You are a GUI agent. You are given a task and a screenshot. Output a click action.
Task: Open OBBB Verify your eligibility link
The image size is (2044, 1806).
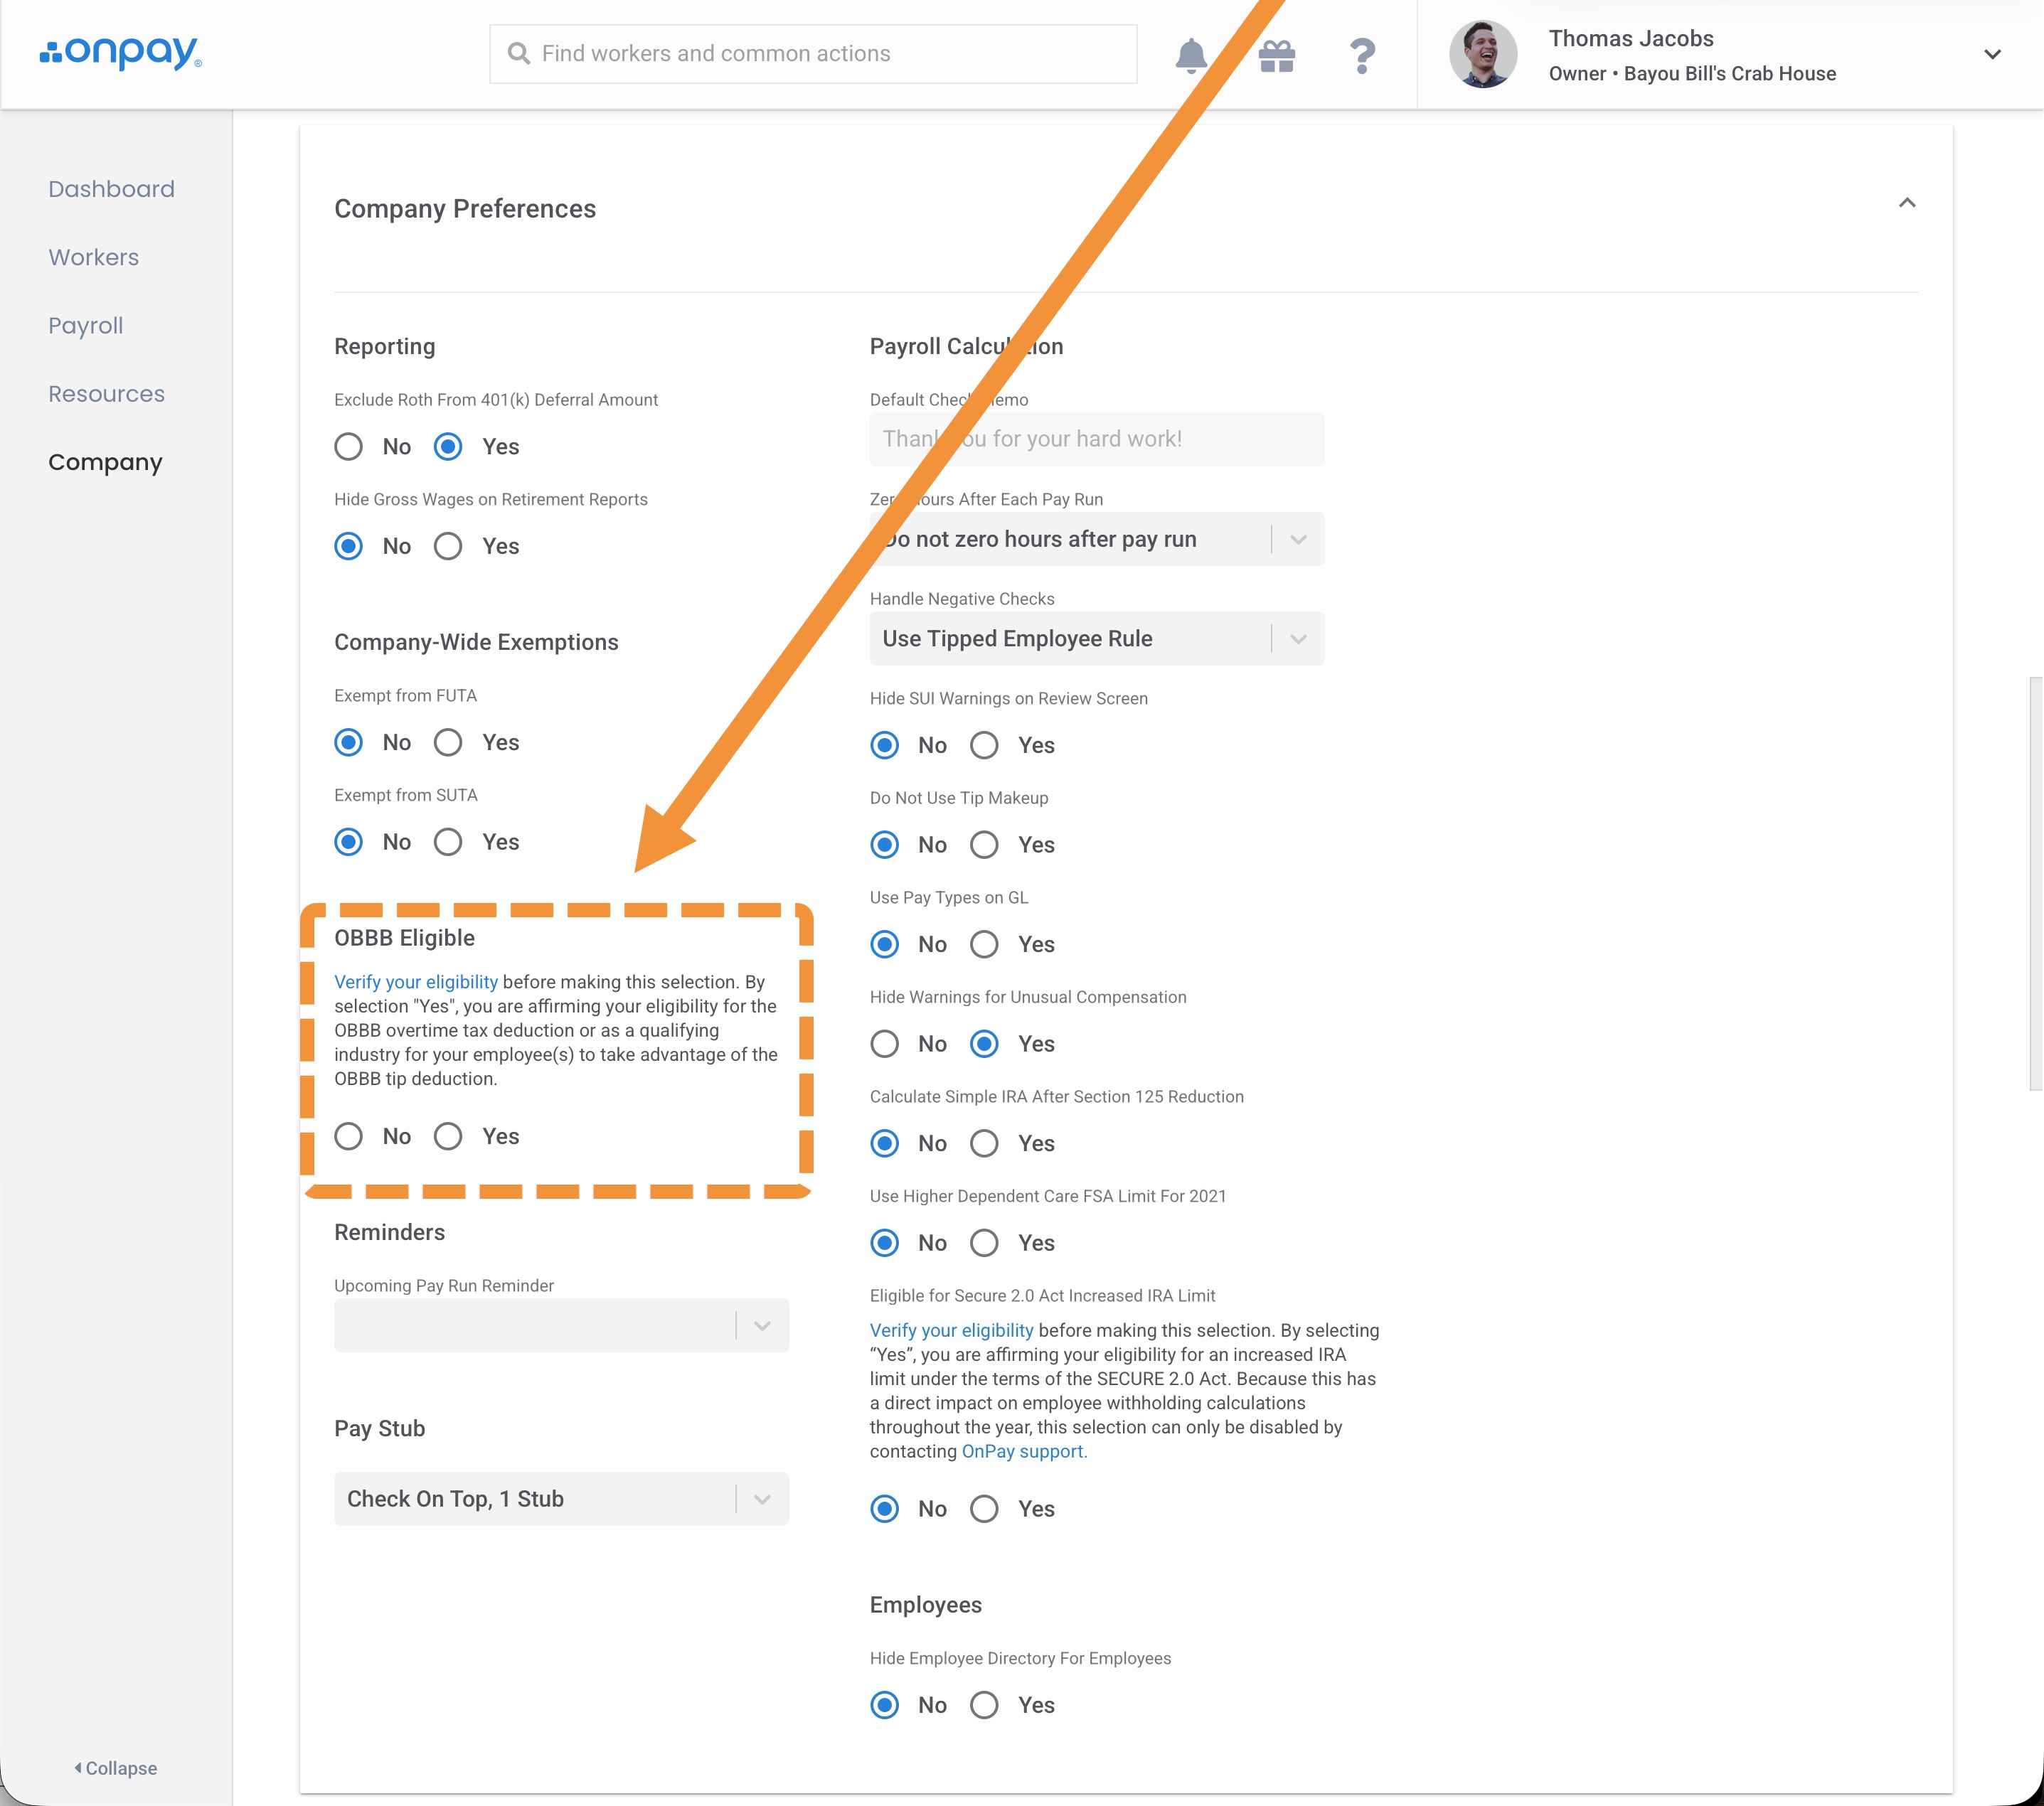pyautogui.click(x=415, y=982)
